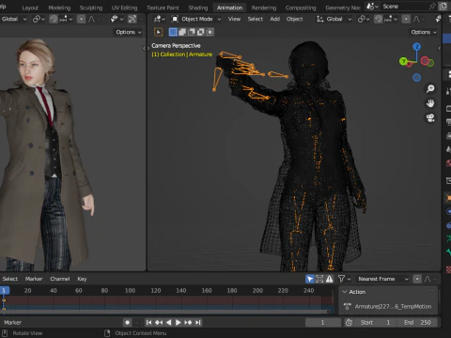This screenshot has height=338, width=451.
Task: Switch to the Shading workspace tab
Action: [198, 8]
